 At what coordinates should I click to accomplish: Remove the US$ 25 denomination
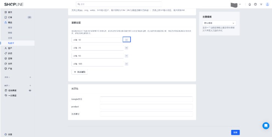click(126, 48)
